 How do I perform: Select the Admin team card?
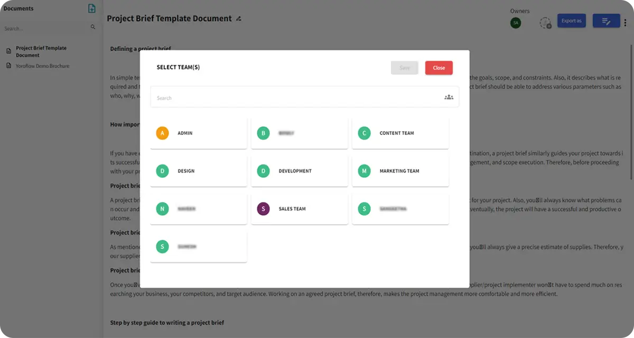199,133
